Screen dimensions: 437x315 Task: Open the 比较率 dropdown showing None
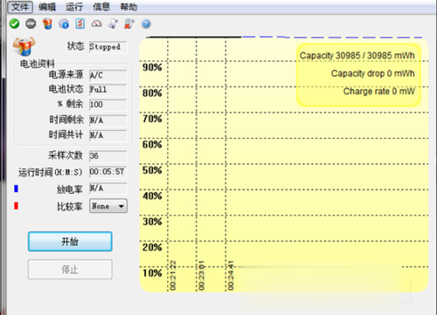pos(108,206)
